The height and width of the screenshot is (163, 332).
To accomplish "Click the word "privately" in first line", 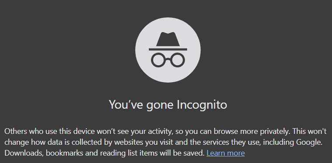I will (x=274, y=132).
